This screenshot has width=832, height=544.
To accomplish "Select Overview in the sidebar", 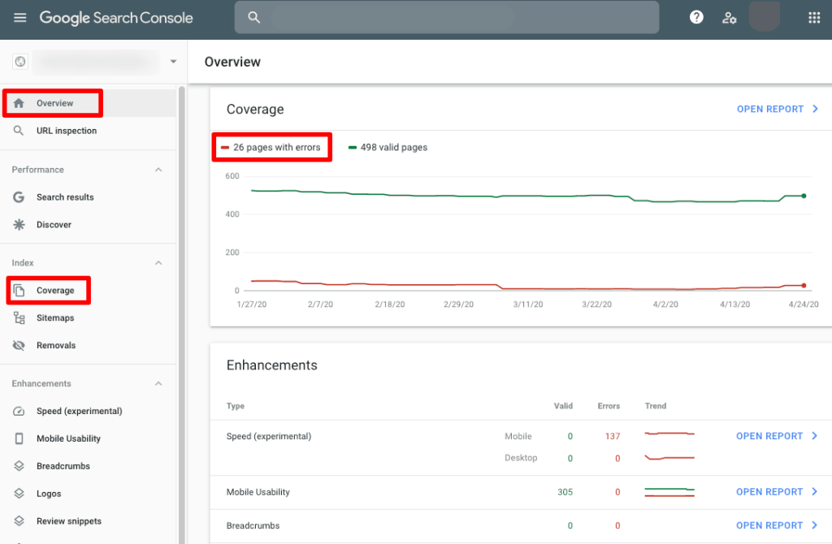I will [x=88, y=103].
